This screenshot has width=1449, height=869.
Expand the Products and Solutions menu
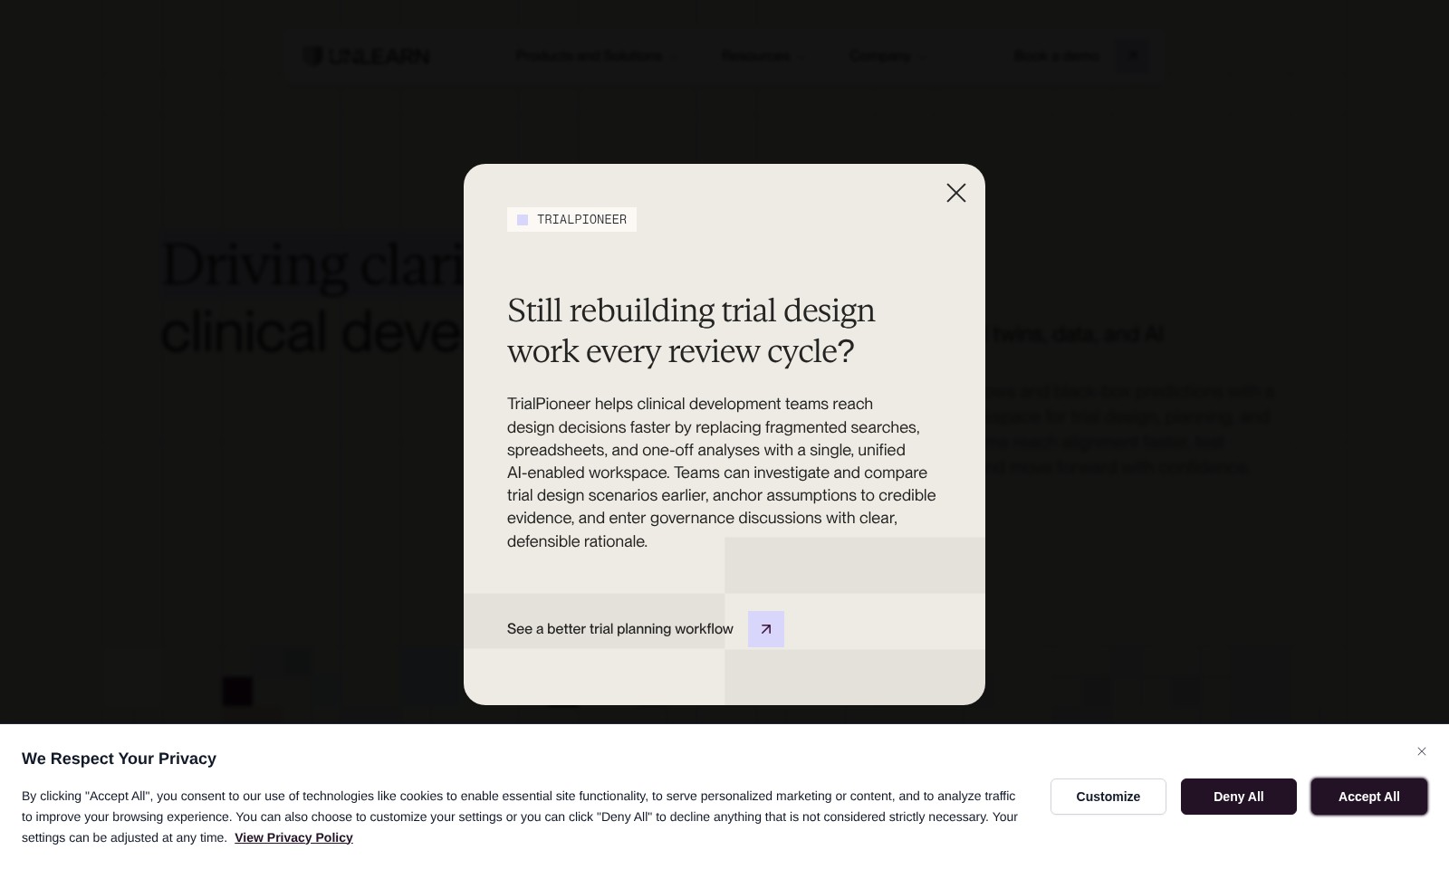[x=596, y=56]
